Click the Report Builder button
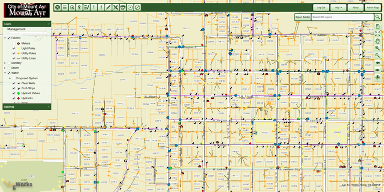Screen dimensions: 384x192 point(302,17)
